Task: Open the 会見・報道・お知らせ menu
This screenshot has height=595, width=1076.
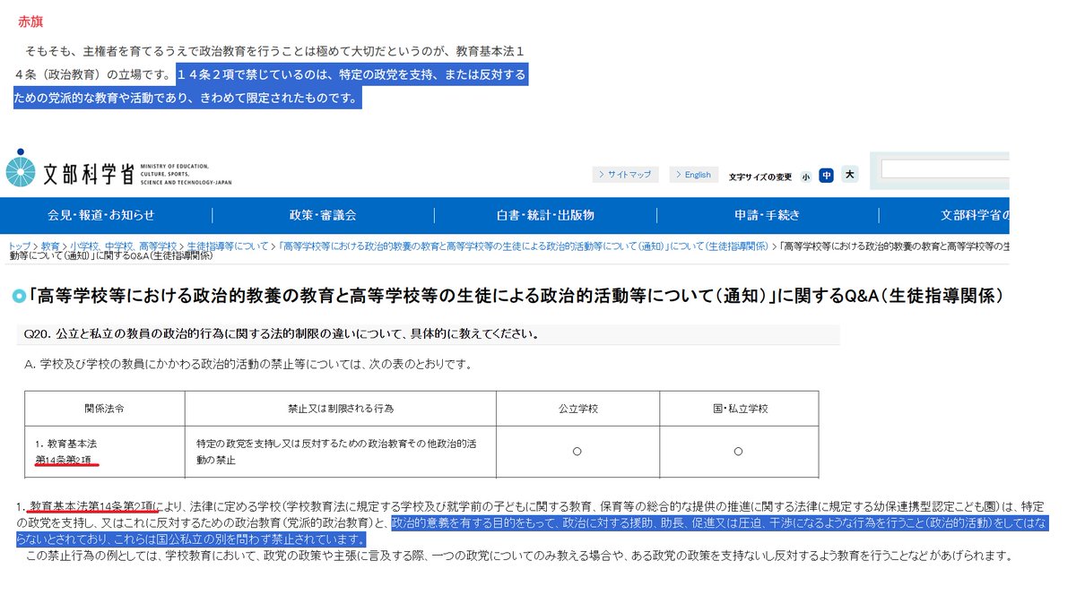Action: click(x=100, y=215)
